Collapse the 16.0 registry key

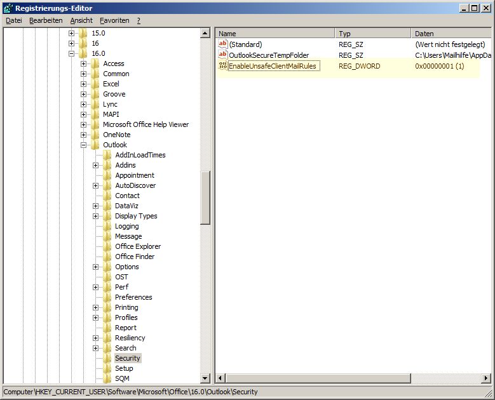pos(71,53)
